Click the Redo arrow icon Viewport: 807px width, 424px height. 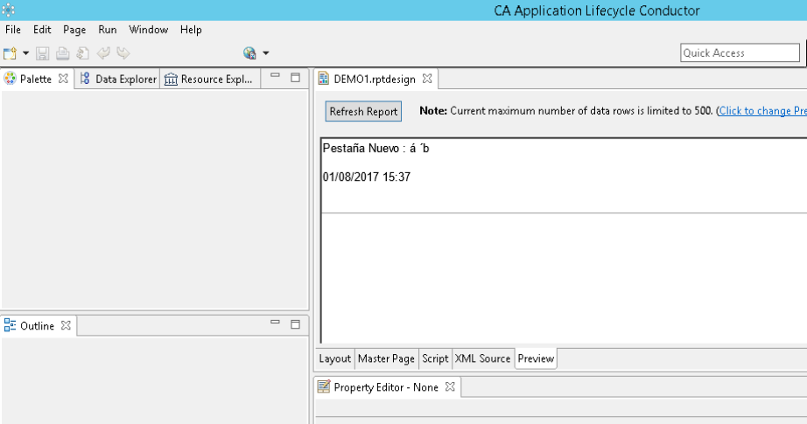(123, 53)
